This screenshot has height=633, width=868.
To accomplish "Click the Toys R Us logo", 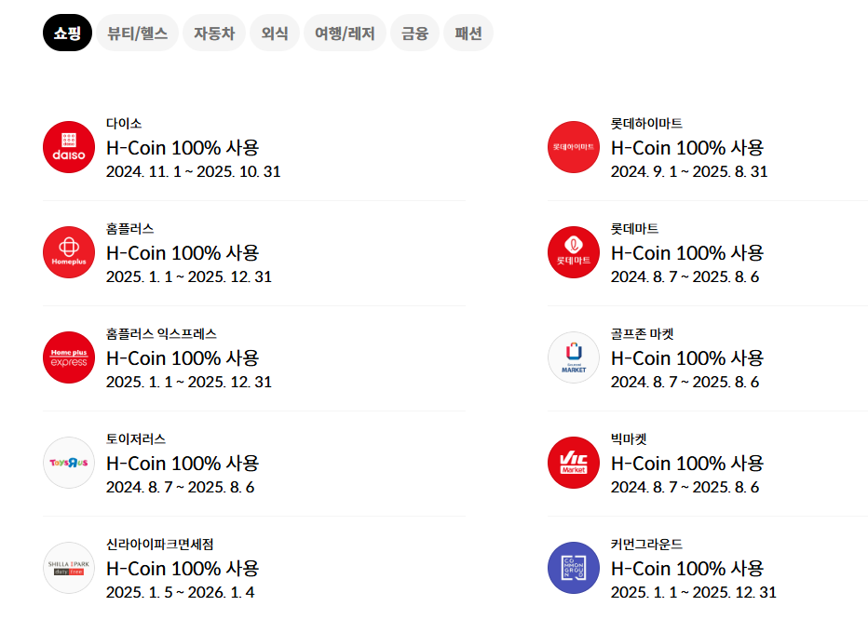I will (x=69, y=463).
